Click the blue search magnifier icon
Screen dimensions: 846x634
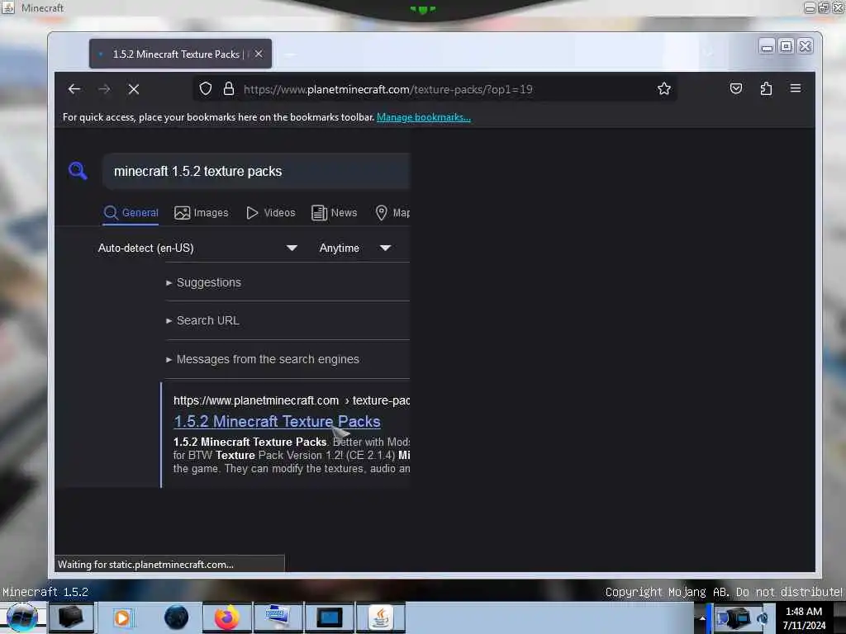[78, 171]
